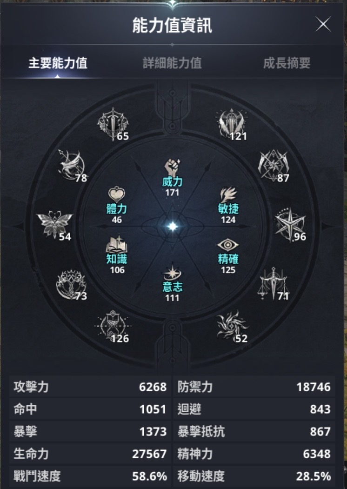The width and height of the screenshot is (347, 489).
Task: Select the sword-and-scales emblem showing 71
Action: tap(273, 283)
